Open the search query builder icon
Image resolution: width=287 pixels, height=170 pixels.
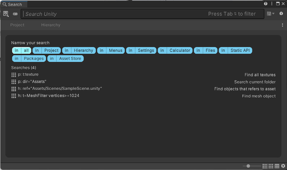pyautogui.click(x=6, y=14)
